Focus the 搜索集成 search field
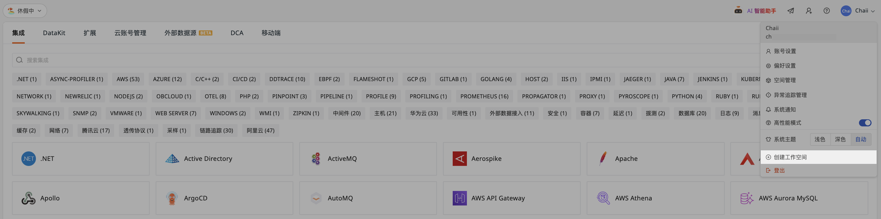This screenshot has height=219, width=881. (386, 60)
